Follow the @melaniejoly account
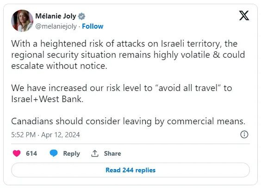Screen dimensions: 261x188 (x=93, y=26)
